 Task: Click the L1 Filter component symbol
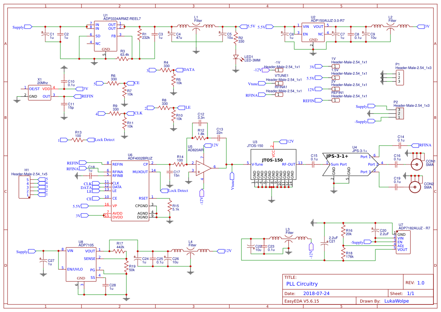(196, 27)
